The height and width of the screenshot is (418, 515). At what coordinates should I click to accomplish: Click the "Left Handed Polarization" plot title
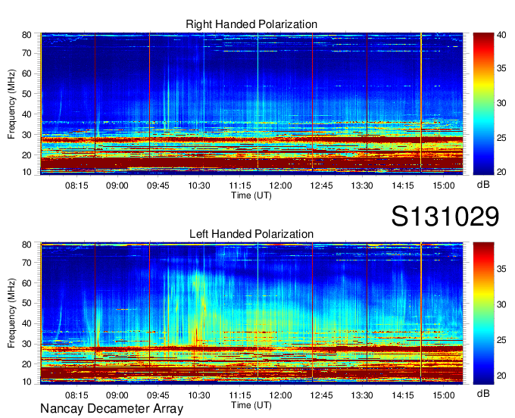(x=251, y=234)
